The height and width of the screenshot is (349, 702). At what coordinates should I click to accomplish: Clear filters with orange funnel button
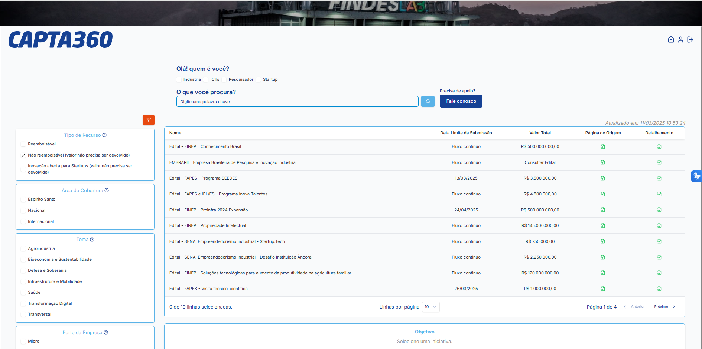[x=149, y=120]
